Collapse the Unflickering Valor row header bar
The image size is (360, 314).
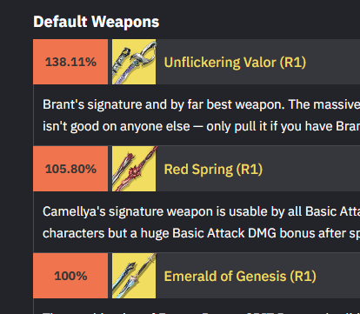coord(197,62)
